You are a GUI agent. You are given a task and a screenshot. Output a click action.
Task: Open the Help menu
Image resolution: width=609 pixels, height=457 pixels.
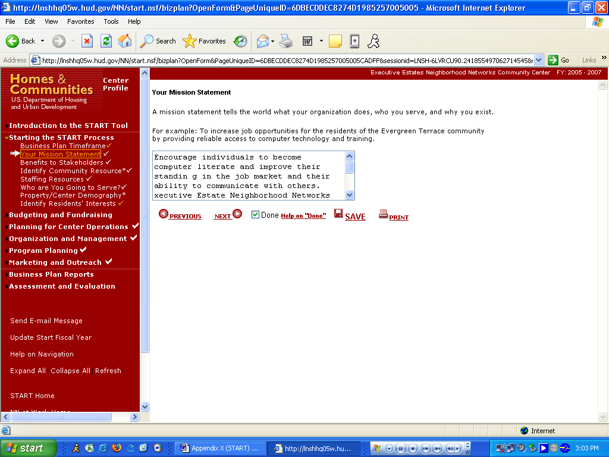[134, 21]
